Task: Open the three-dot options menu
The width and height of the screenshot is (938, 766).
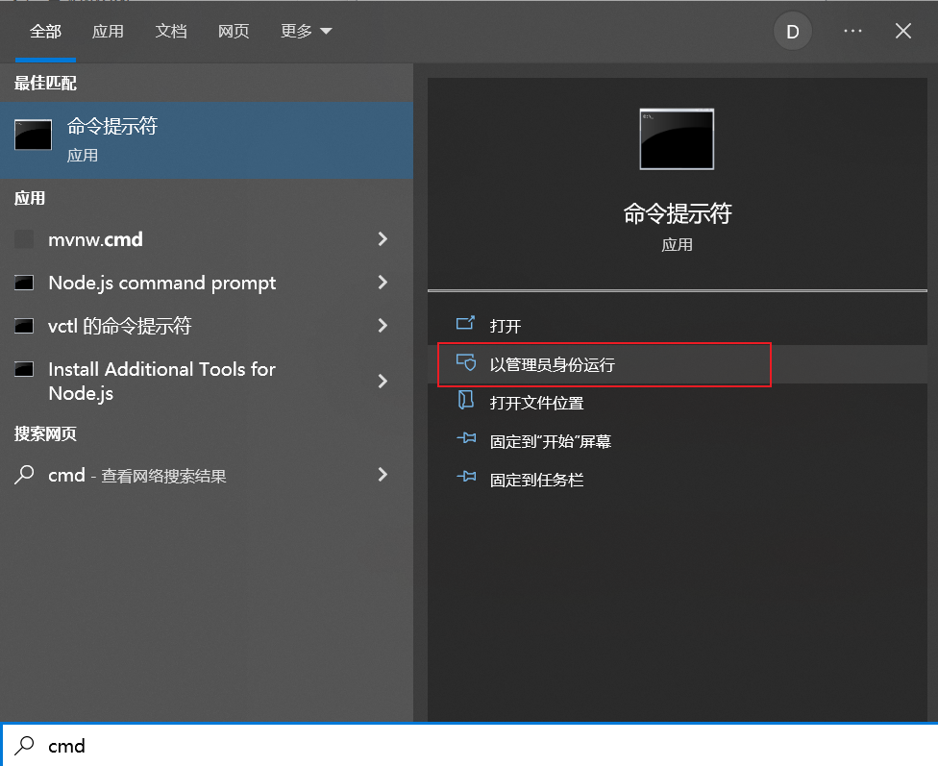Action: pos(853,31)
